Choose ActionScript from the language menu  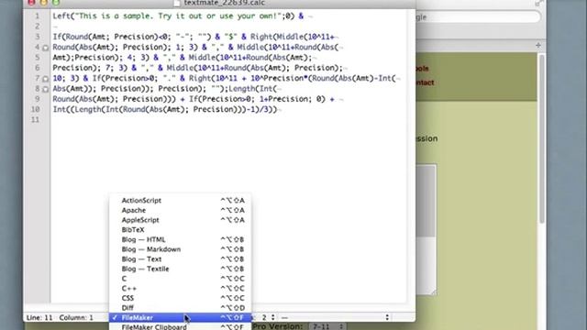coord(180,201)
